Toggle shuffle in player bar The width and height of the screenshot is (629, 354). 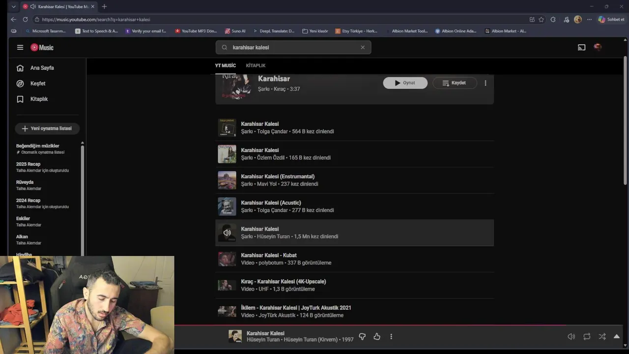coord(602,337)
